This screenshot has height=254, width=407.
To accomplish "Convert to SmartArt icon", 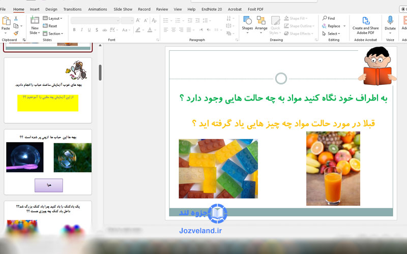I will [230, 33].
